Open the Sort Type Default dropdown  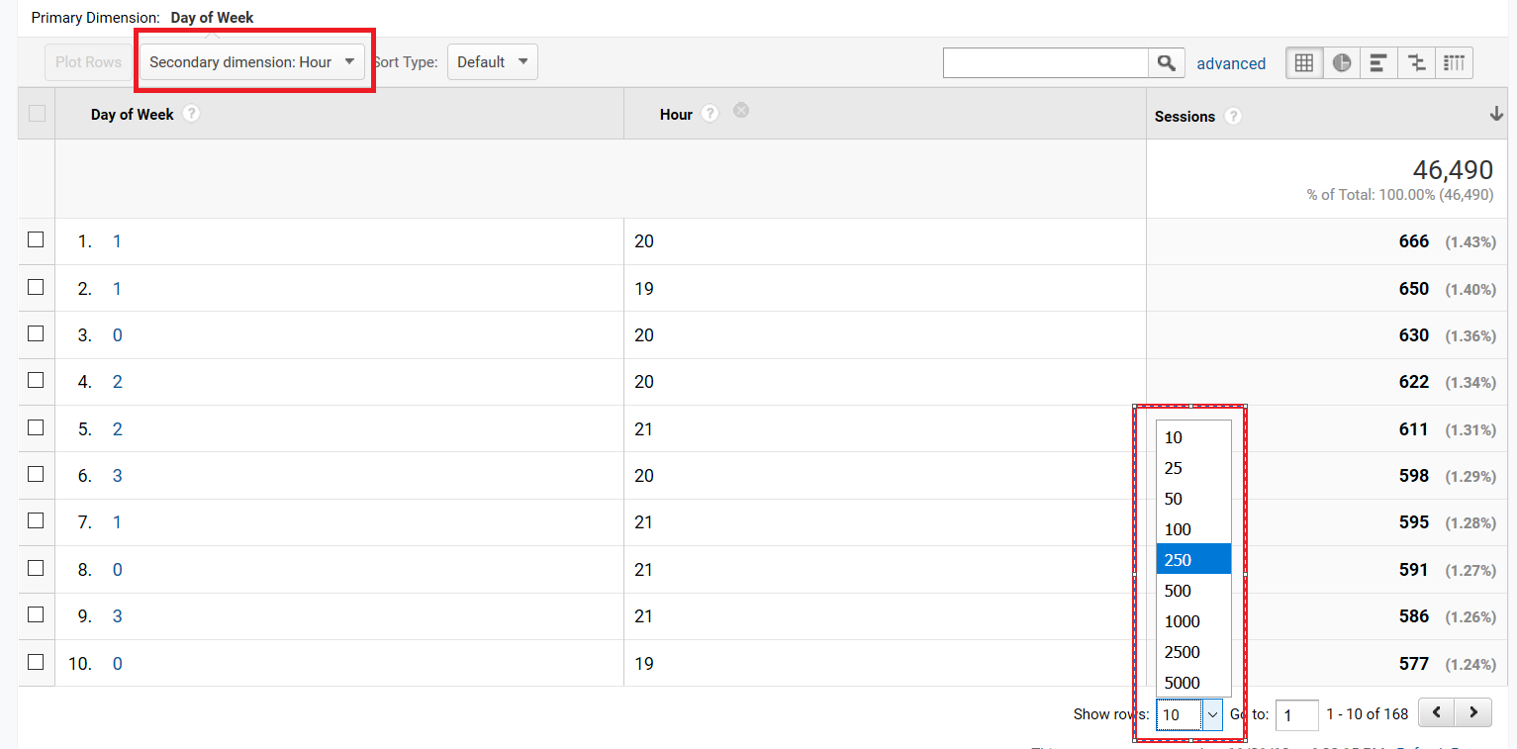pos(492,62)
